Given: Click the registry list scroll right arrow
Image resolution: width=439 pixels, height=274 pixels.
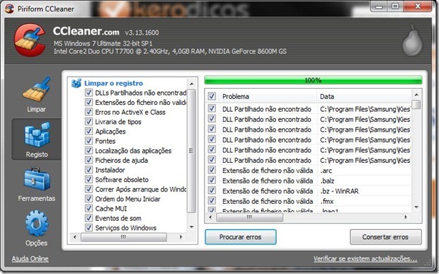Looking at the screenshot, I should tap(181, 237).
